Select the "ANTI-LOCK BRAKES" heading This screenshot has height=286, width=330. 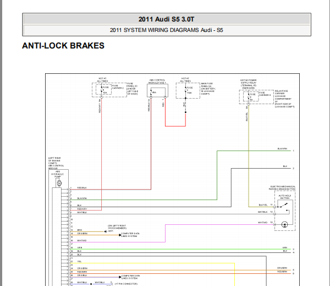click(x=63, y=46)
